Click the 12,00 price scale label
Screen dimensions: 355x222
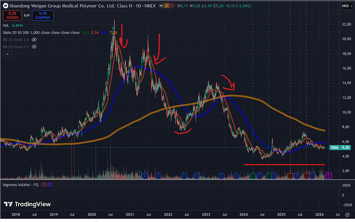346,98
